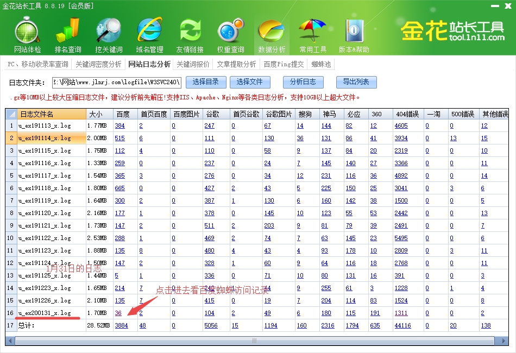
Task: Open the 网站体检 site checkup tool
Action: point(27,34)
